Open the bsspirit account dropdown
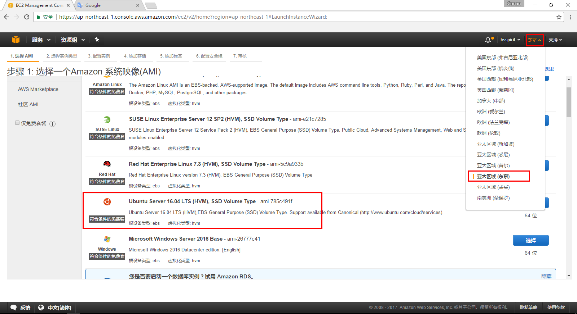Viewport: 577px width, 314px height. (510, 40)
